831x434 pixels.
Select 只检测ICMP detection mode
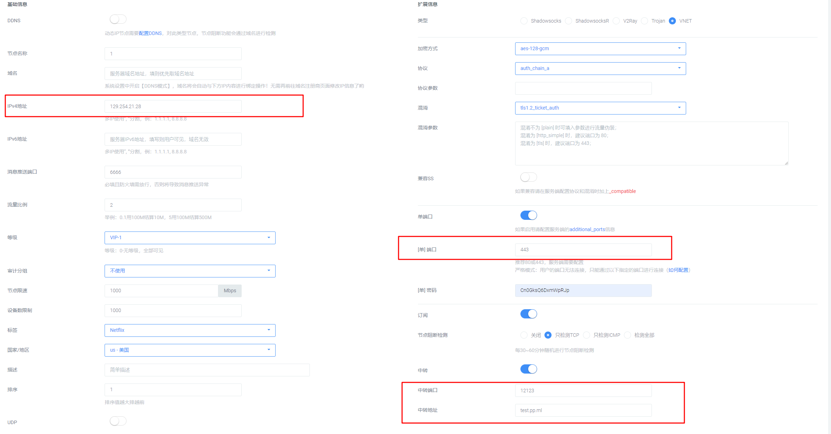click(587, 335)
